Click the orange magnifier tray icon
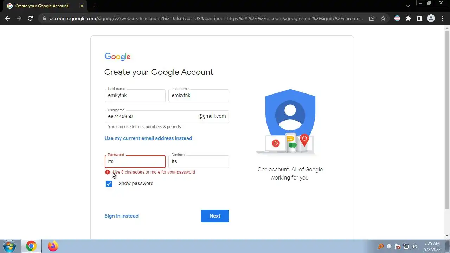This screenshot has height=253, width=450. coord(381,246)
